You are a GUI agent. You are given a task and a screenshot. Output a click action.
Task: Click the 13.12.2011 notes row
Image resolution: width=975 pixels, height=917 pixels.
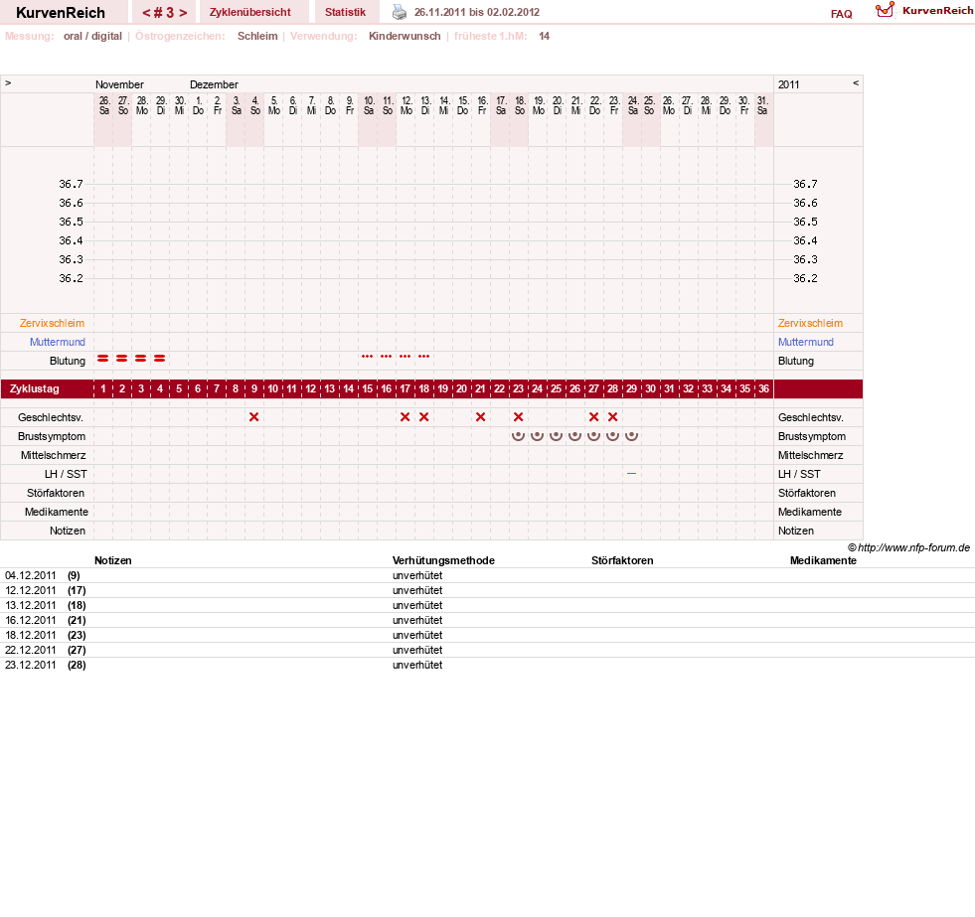point(487,605)
